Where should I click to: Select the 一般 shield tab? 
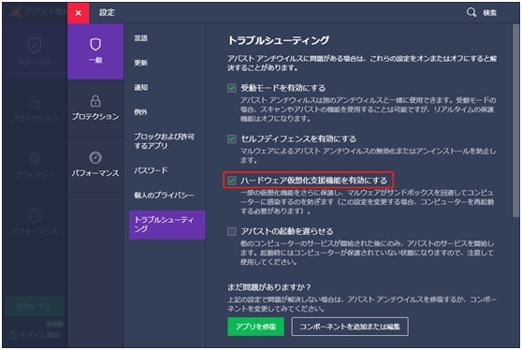click(95, 51)
